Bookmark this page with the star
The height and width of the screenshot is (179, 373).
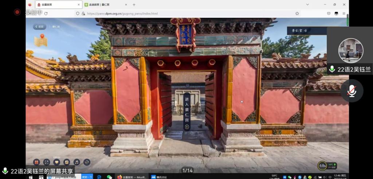[297, 13]
